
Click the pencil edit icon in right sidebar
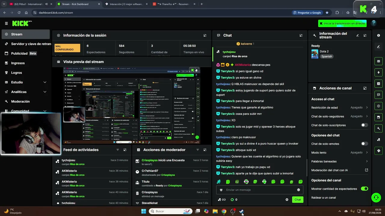pyautogui.click(x=378, y=47)
